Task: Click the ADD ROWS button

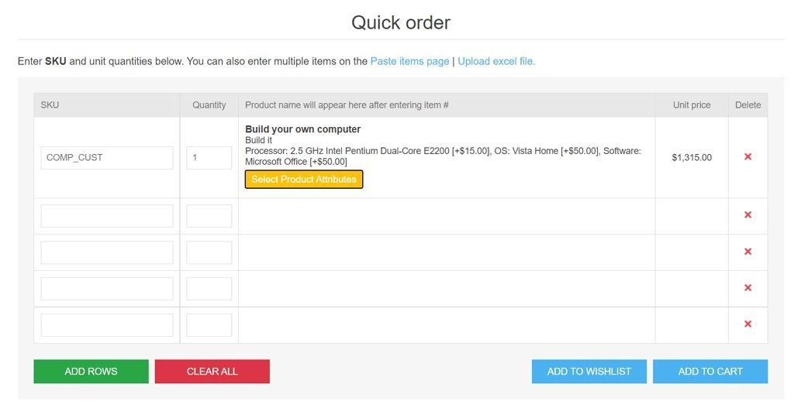Action: tap(91, 372)
